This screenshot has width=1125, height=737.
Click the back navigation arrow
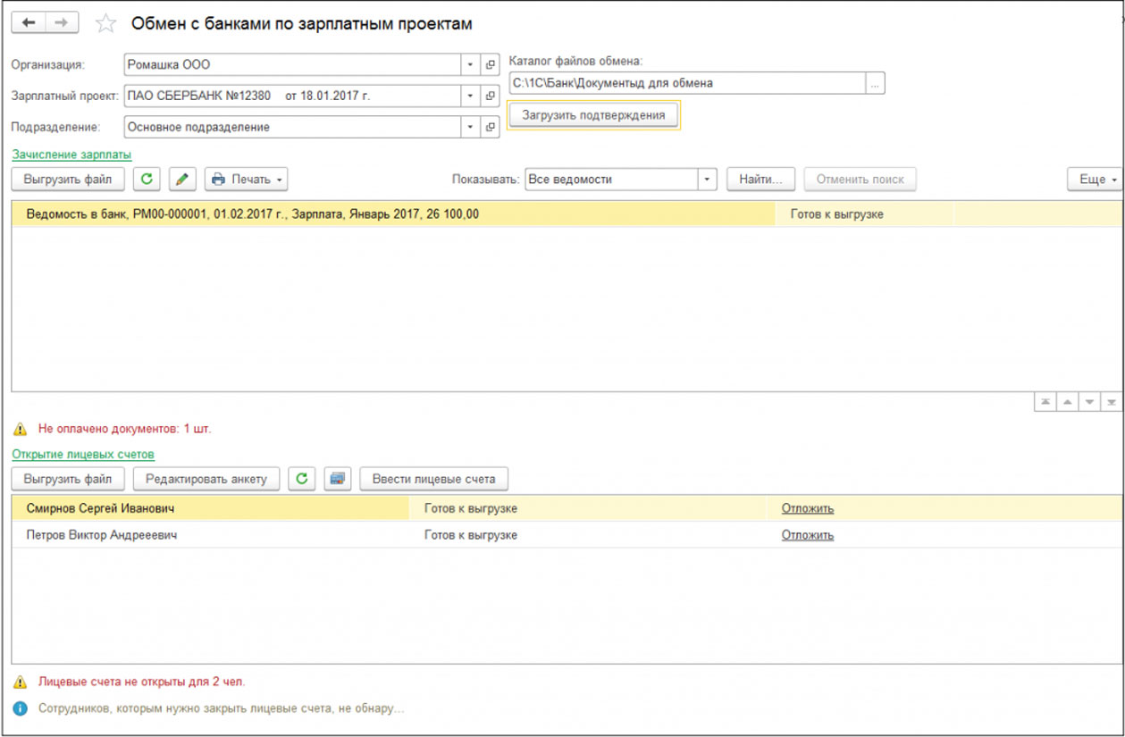(x=29, y=23)
